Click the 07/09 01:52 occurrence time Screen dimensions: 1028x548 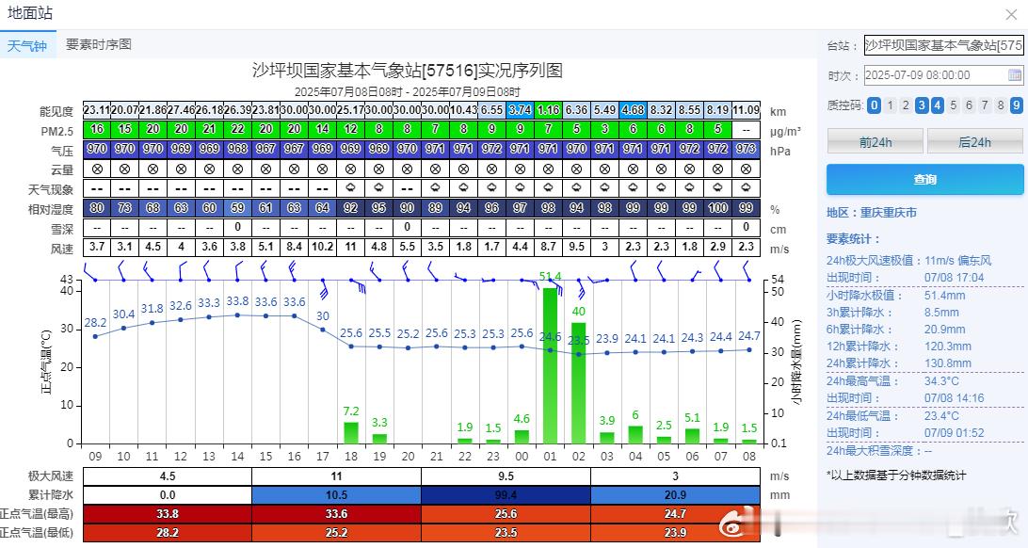[954, 432]
